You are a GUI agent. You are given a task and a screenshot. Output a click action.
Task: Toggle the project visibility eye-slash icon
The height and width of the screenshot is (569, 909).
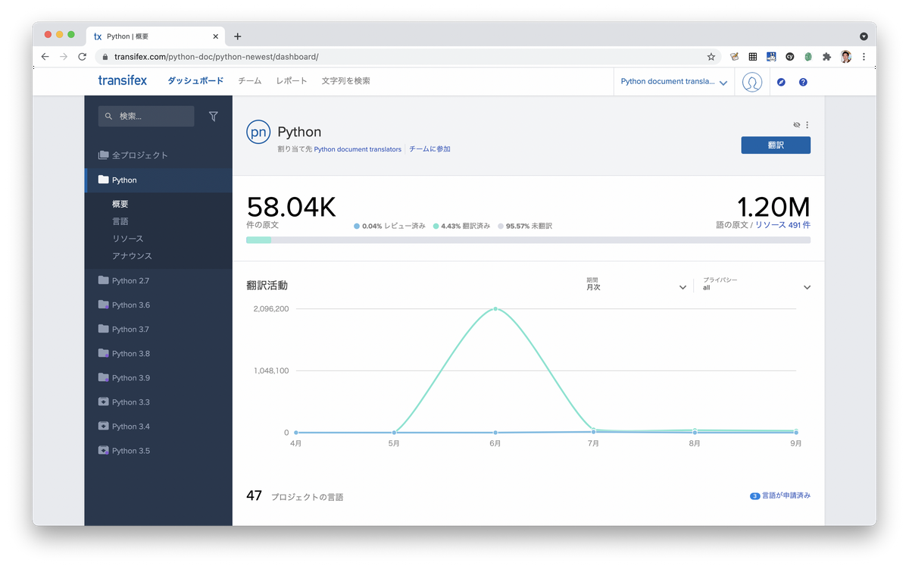(796, 125)
